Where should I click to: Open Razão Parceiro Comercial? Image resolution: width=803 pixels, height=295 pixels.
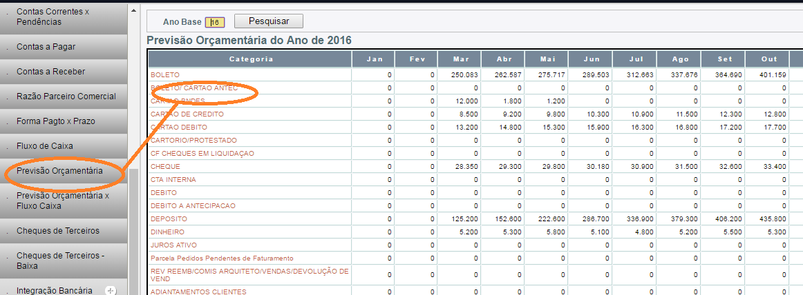[x=66, y=96]
